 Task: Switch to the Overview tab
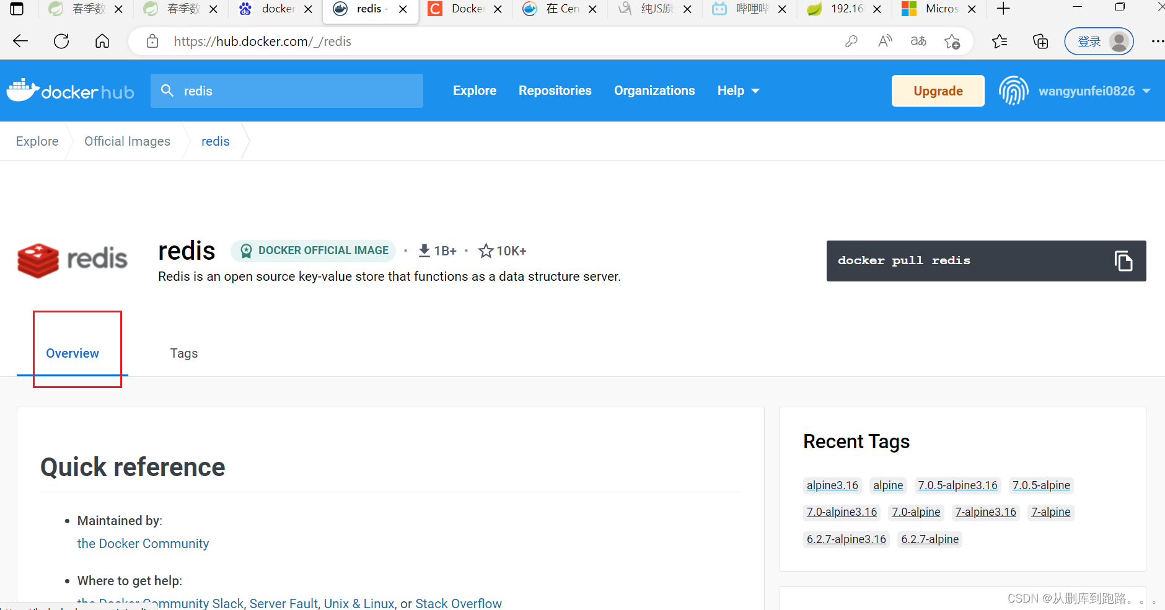tap(73, 353)
